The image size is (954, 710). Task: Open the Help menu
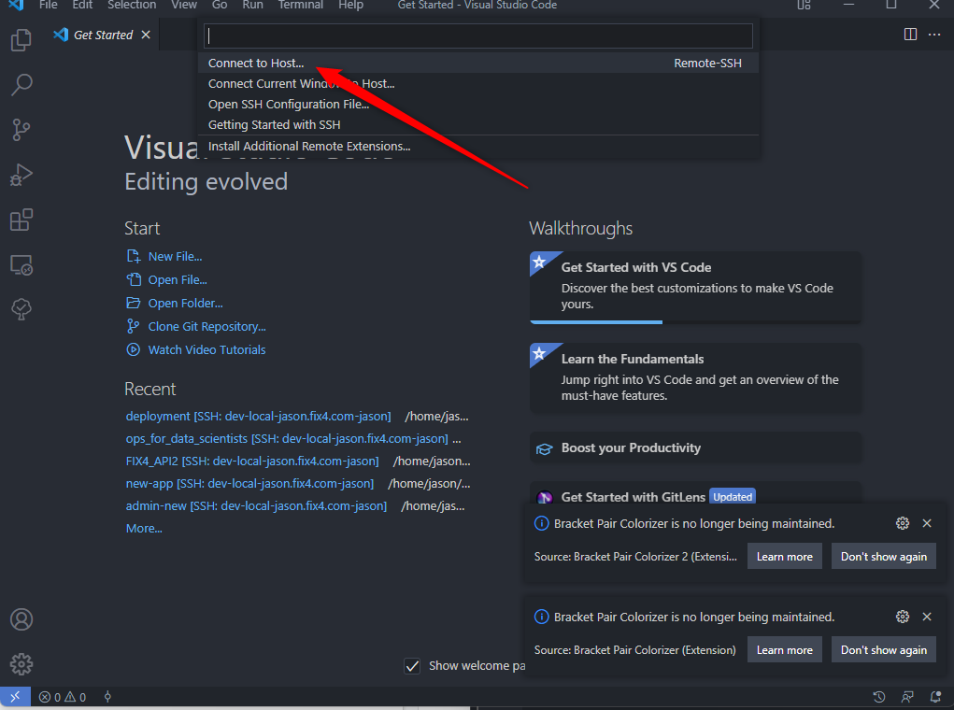tap(351, 5)
